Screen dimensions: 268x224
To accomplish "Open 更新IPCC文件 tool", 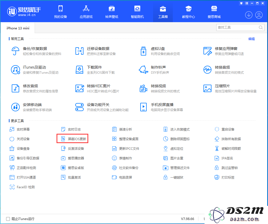I will click(126, 148).
